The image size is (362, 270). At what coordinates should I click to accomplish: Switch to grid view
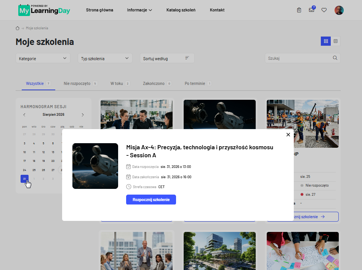click(326, 41)
